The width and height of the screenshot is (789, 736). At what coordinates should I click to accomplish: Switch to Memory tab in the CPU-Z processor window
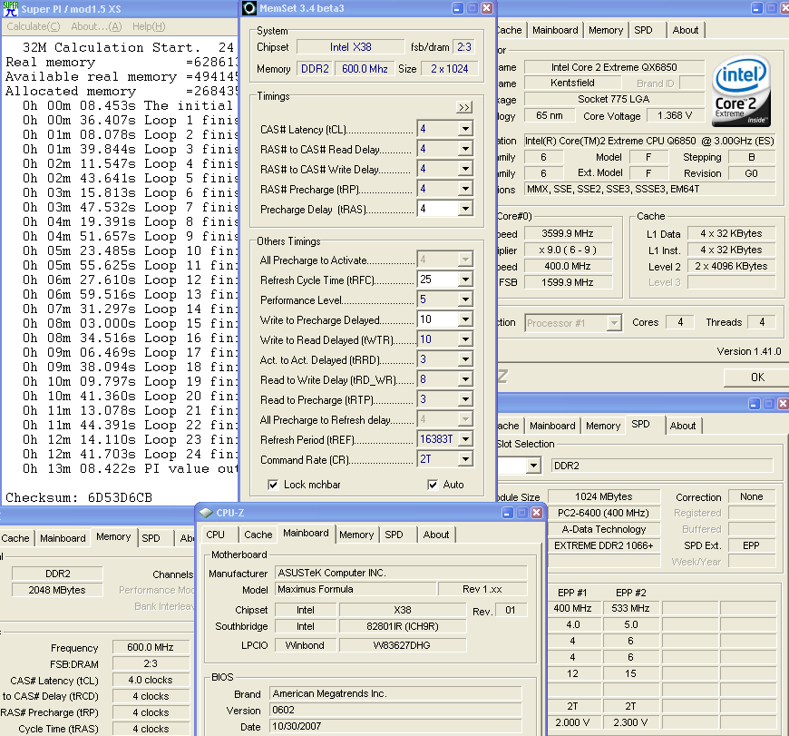click(x=606, y=30)
